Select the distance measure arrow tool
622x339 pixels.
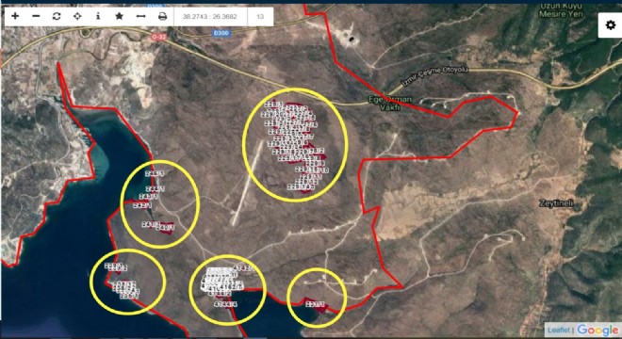click(x=140, y=16)
